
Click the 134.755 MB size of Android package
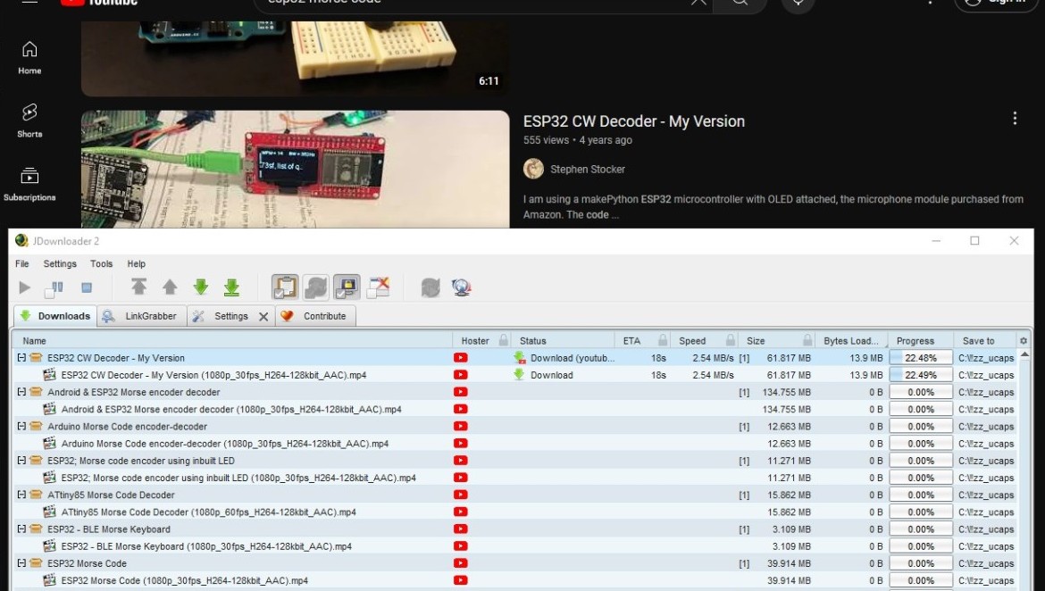[786, 392]
